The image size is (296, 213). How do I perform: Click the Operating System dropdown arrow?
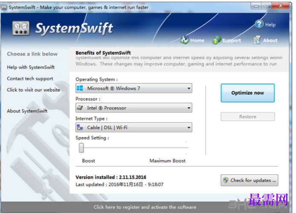[189, 88]
